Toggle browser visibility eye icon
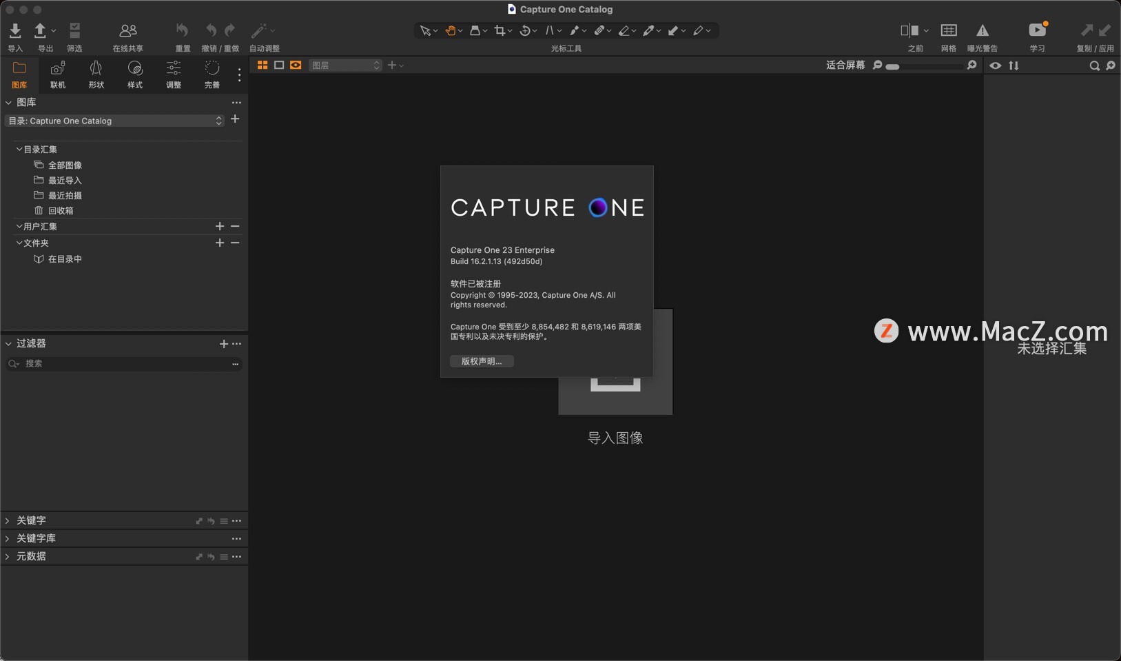1121x661 pixels. [996, 65]
